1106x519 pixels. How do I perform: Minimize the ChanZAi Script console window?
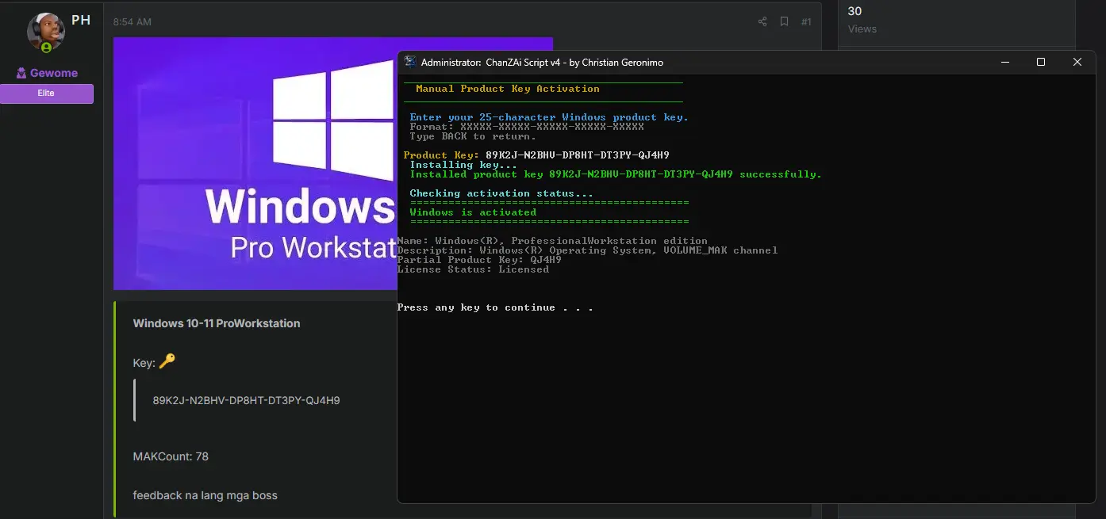pyautogui.click(x=1004, y=62)
